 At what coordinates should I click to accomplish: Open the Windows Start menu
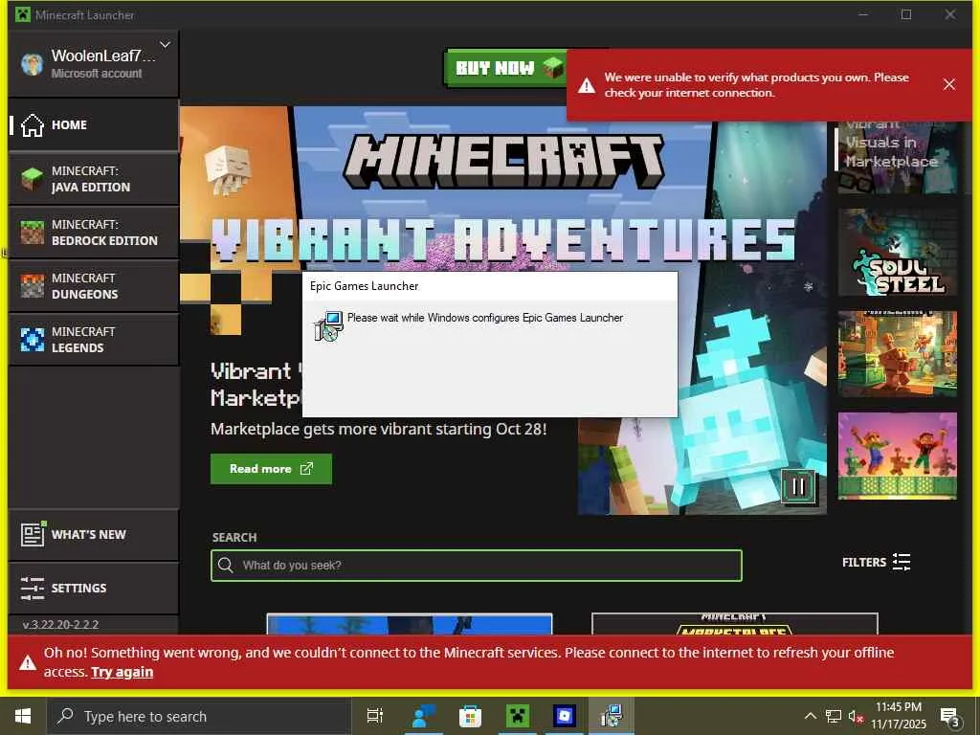click(23, 716)
